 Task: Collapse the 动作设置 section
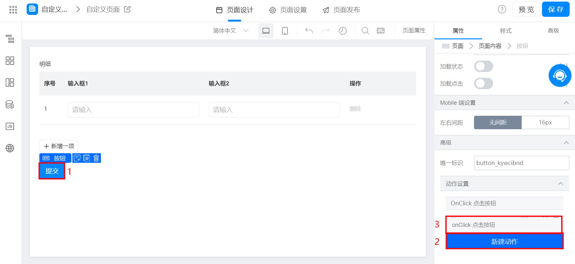coord(560,184)
